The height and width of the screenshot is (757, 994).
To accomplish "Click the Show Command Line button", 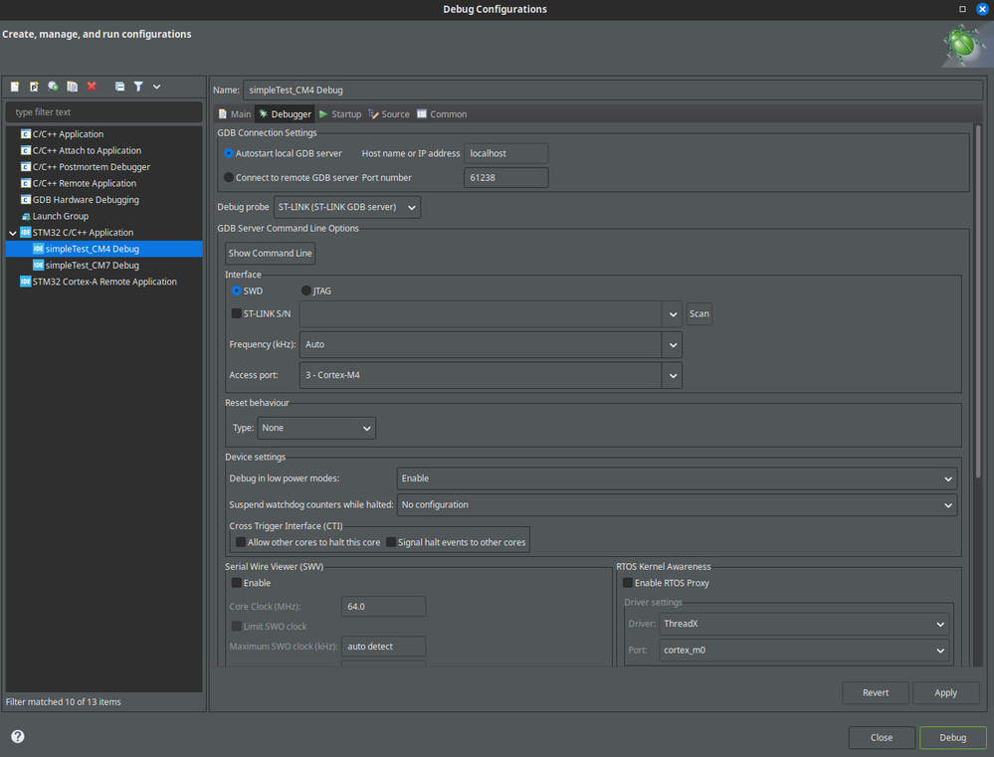I will tap(270, 253).
